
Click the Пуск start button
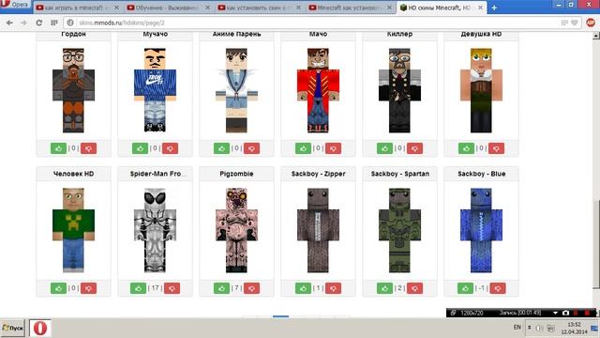coord(12,328)
